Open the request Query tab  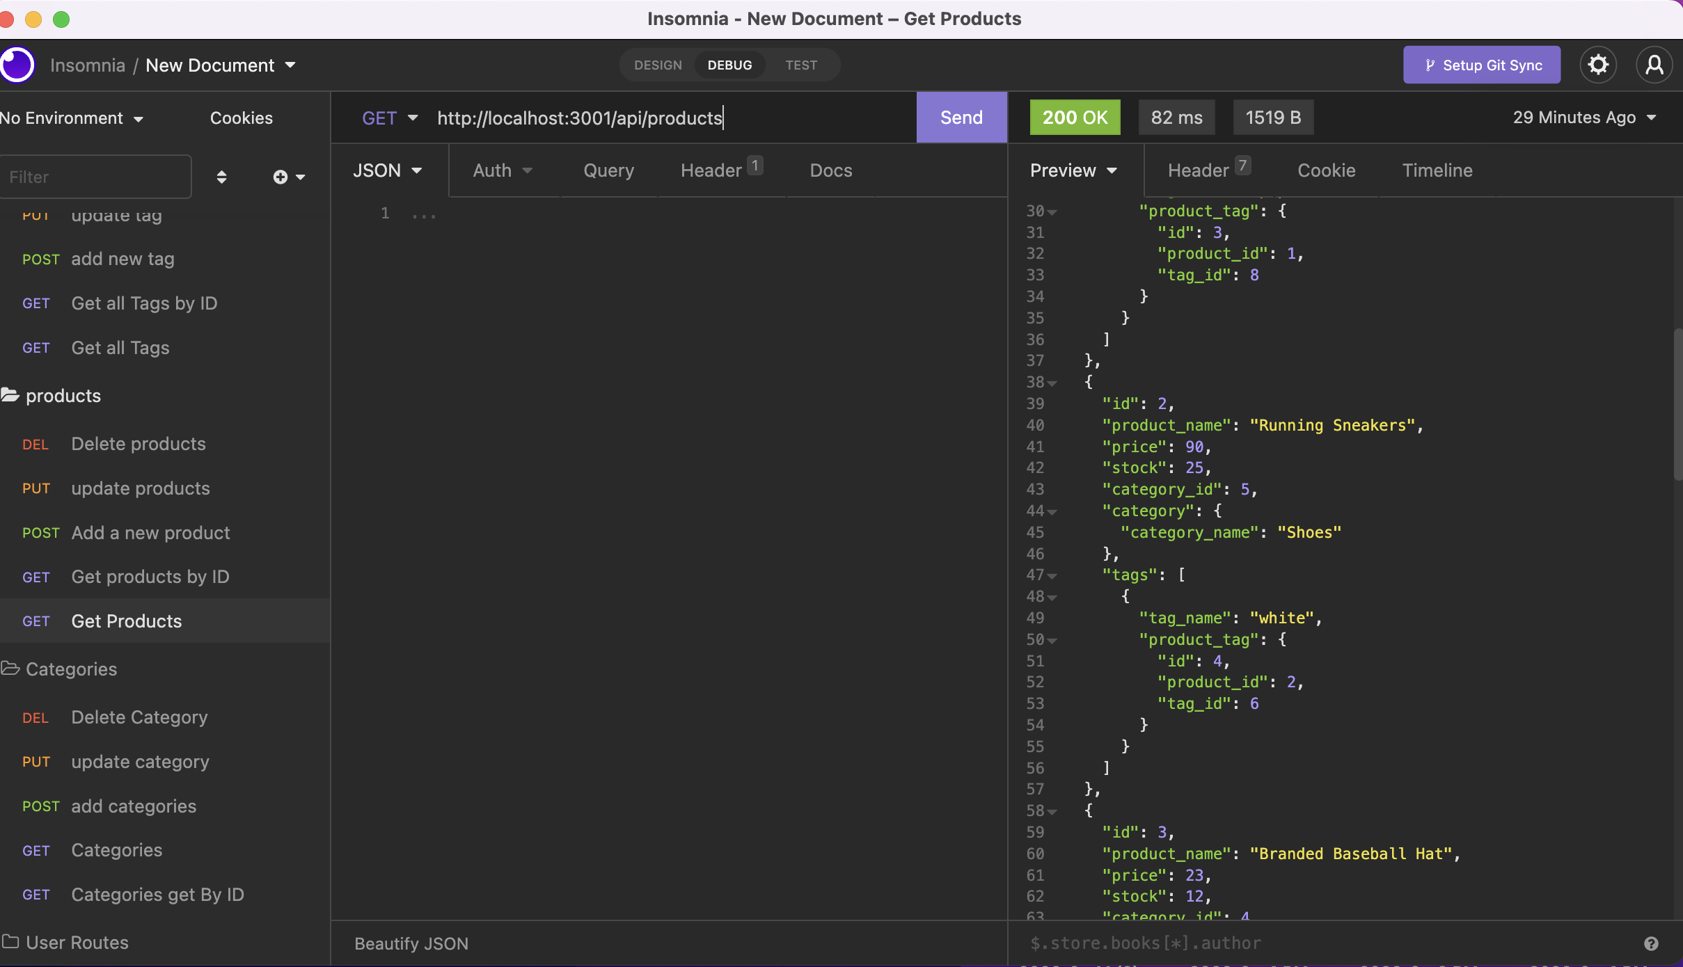(x=608, y=170)
